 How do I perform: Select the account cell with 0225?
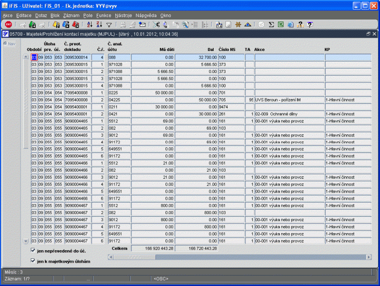[119, 93]
